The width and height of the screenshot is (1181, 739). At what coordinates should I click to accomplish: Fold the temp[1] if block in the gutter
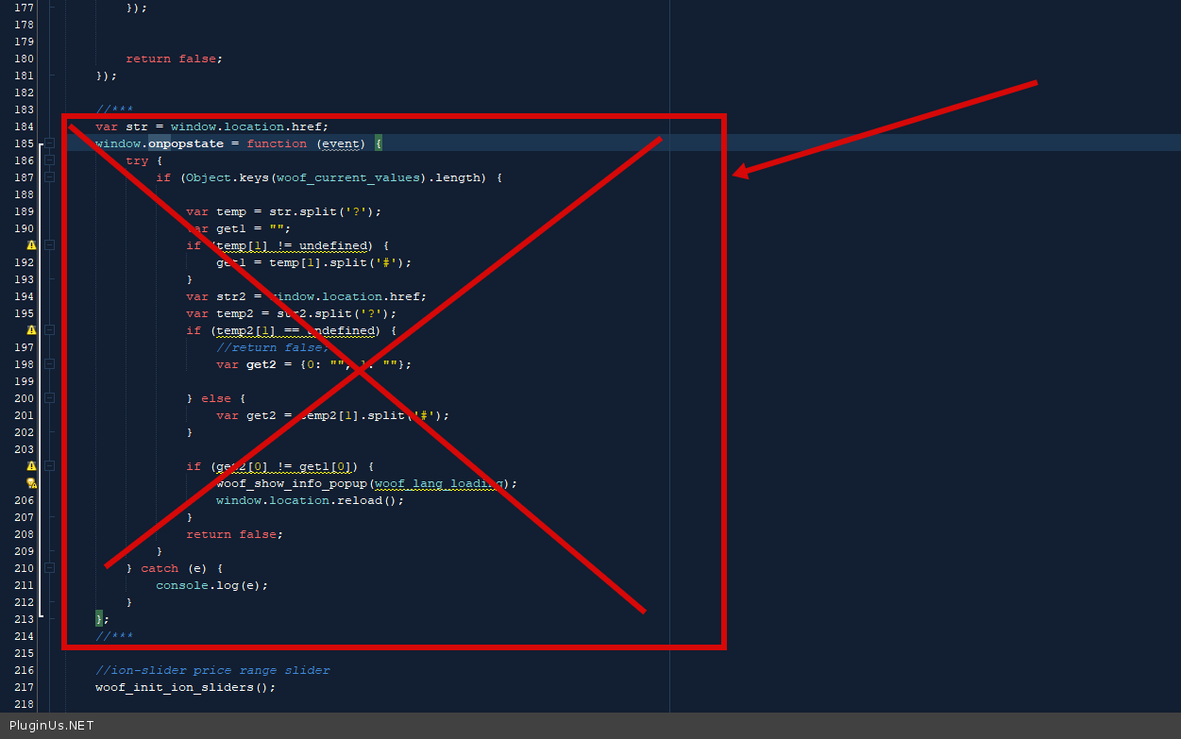pos(49,245)
